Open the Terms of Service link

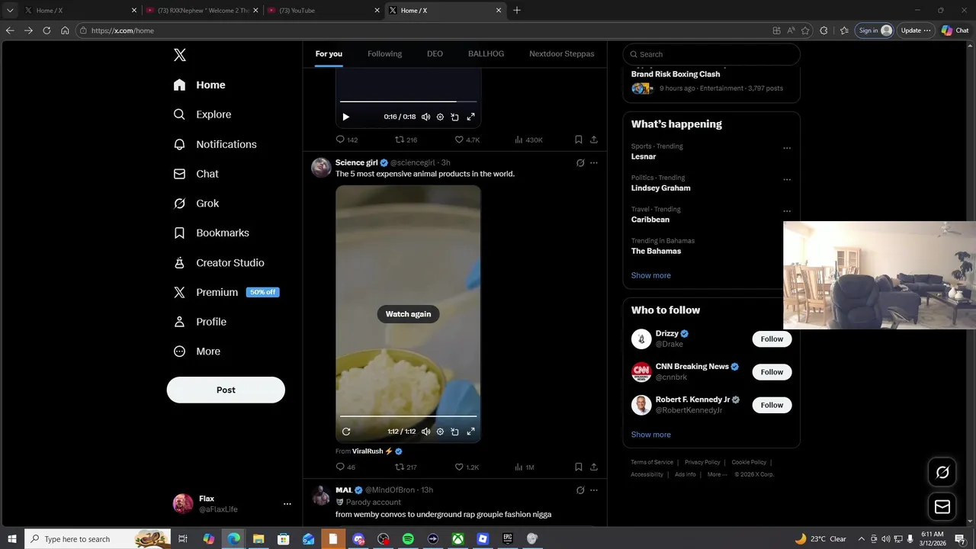652,462
